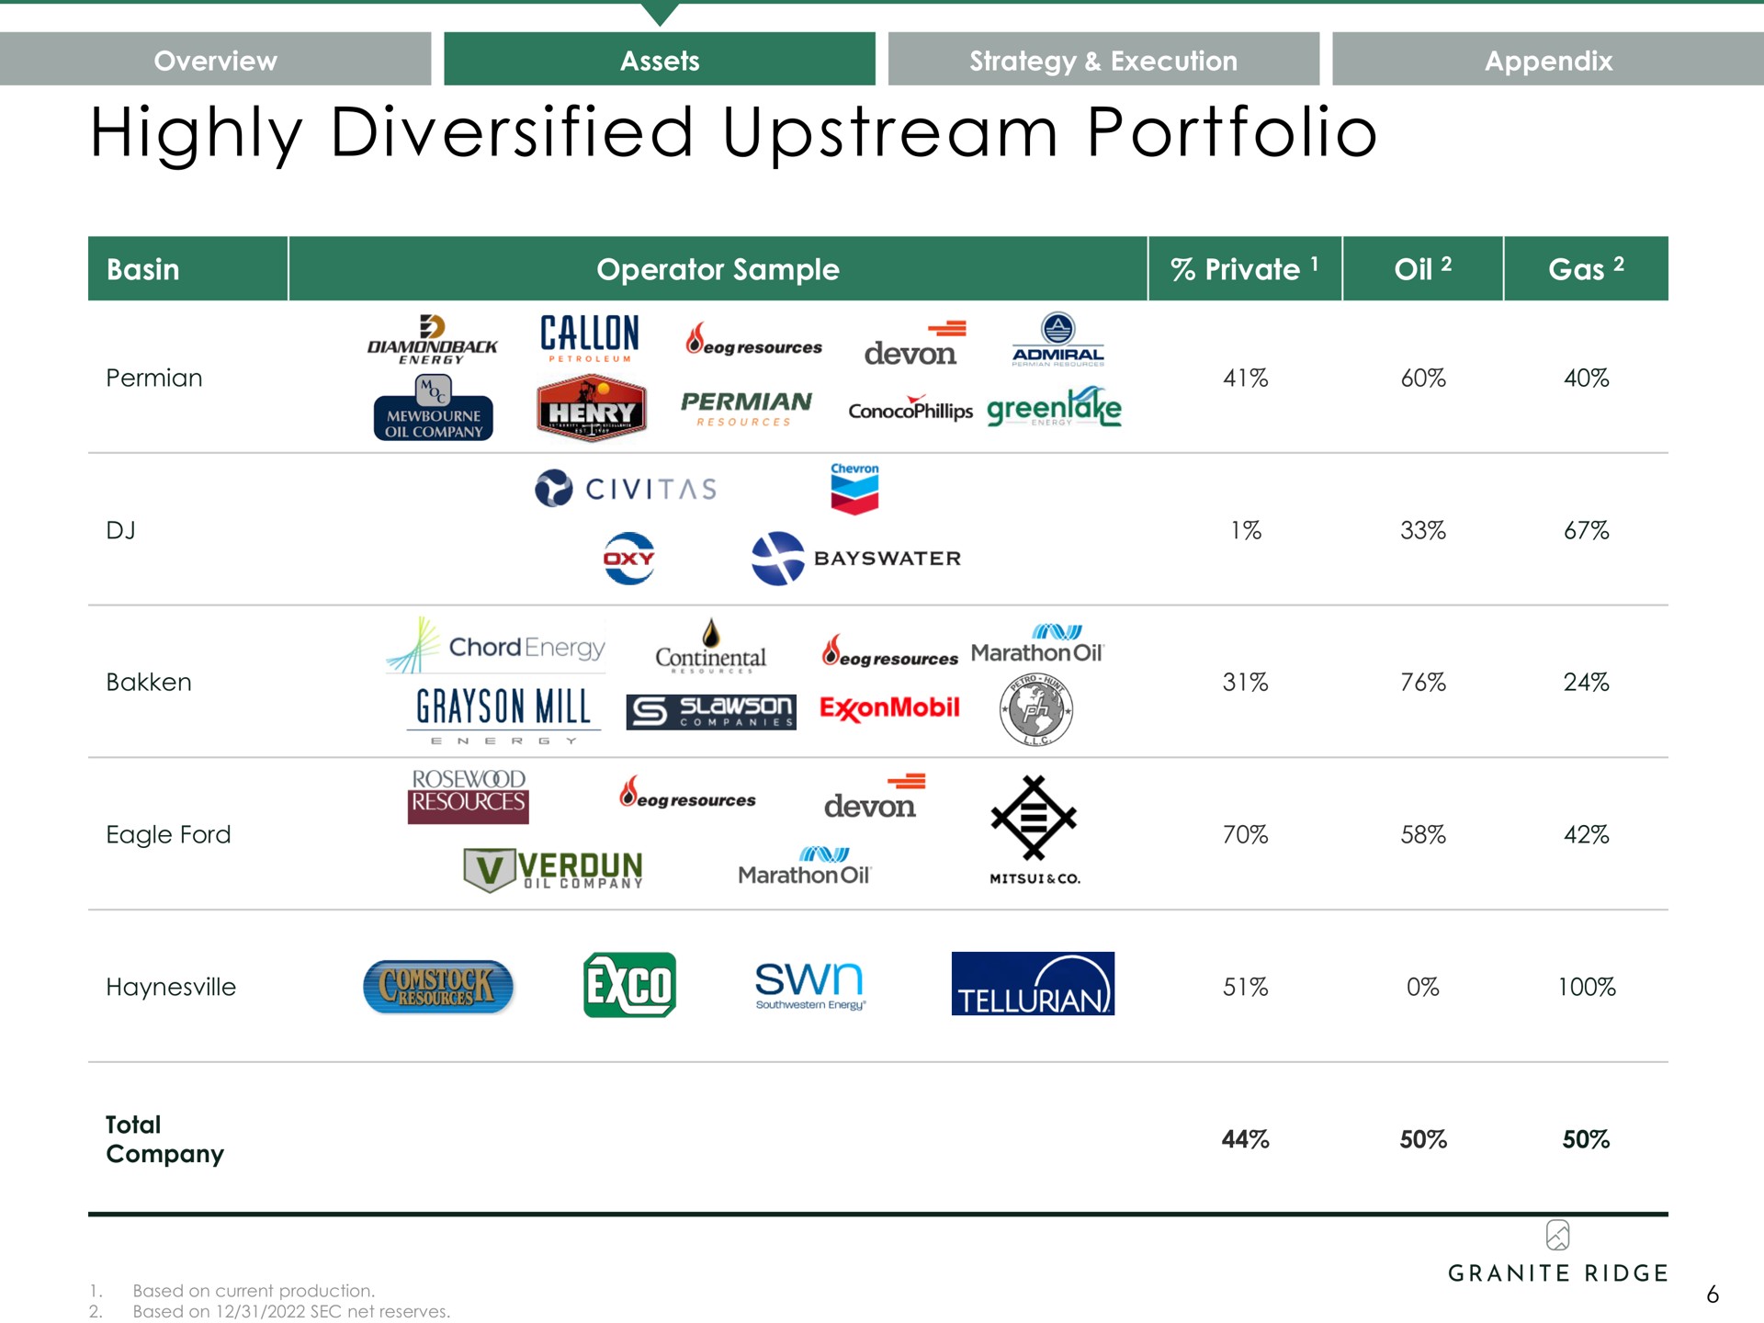Click Permian's 41% private value

1245,378
